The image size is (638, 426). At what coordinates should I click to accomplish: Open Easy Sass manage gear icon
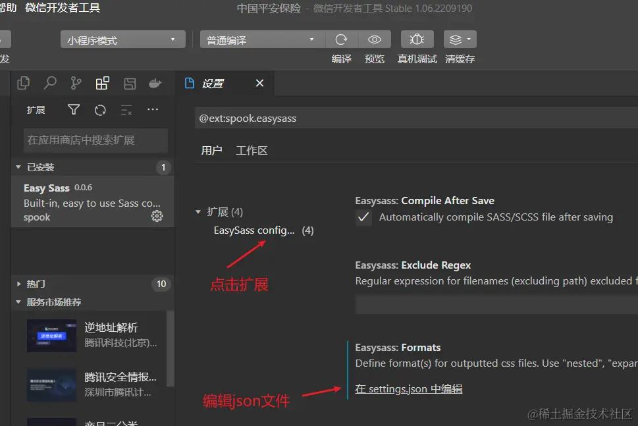(157, 216)
